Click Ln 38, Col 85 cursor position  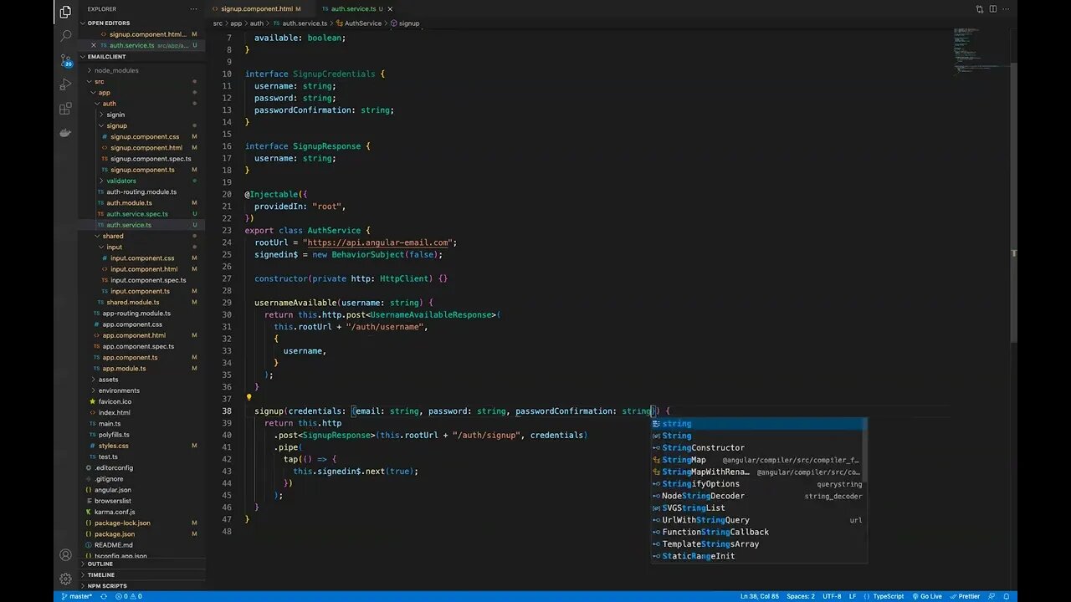pos(760,596)
